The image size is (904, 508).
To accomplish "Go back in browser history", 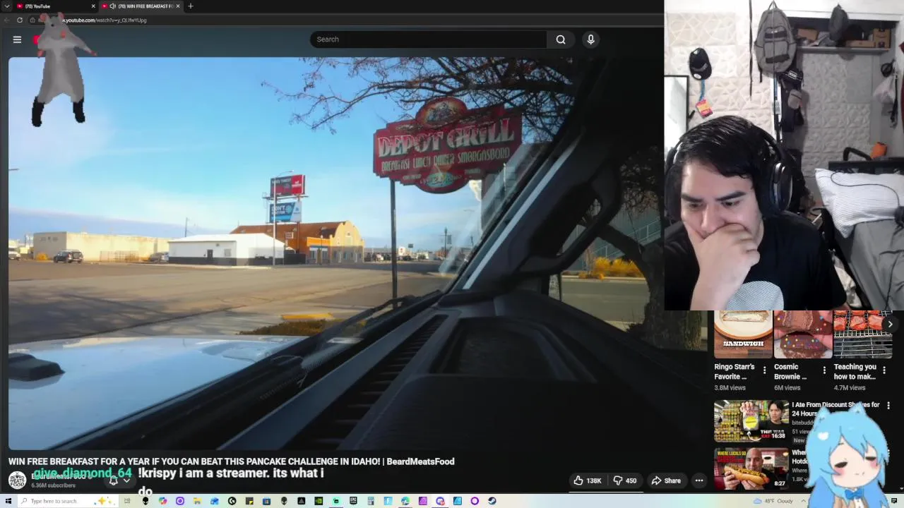I will (7, 20).
